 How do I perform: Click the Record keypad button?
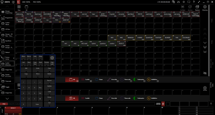[x=49, y=82]
